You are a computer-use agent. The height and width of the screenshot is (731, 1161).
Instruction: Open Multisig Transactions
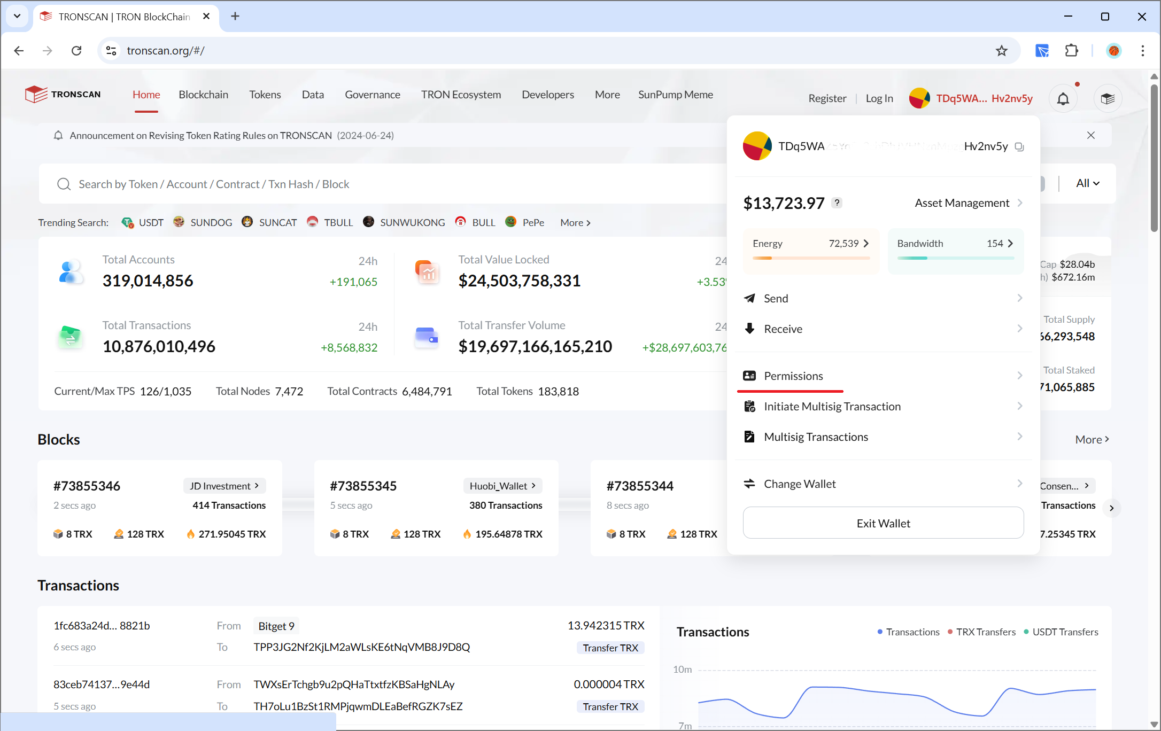click(x=883, y=437)
